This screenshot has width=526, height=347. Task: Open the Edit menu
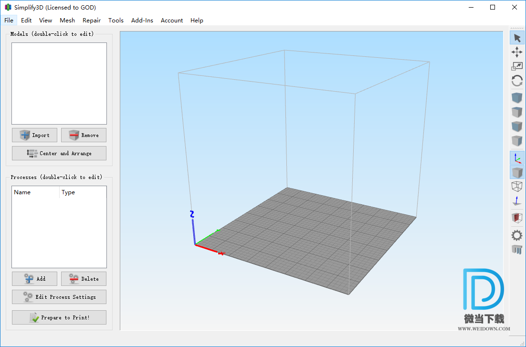[x=26, y=21]
